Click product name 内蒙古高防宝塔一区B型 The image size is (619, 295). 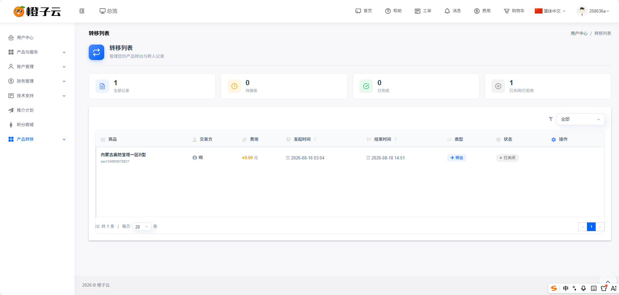(x=123, y=155)
